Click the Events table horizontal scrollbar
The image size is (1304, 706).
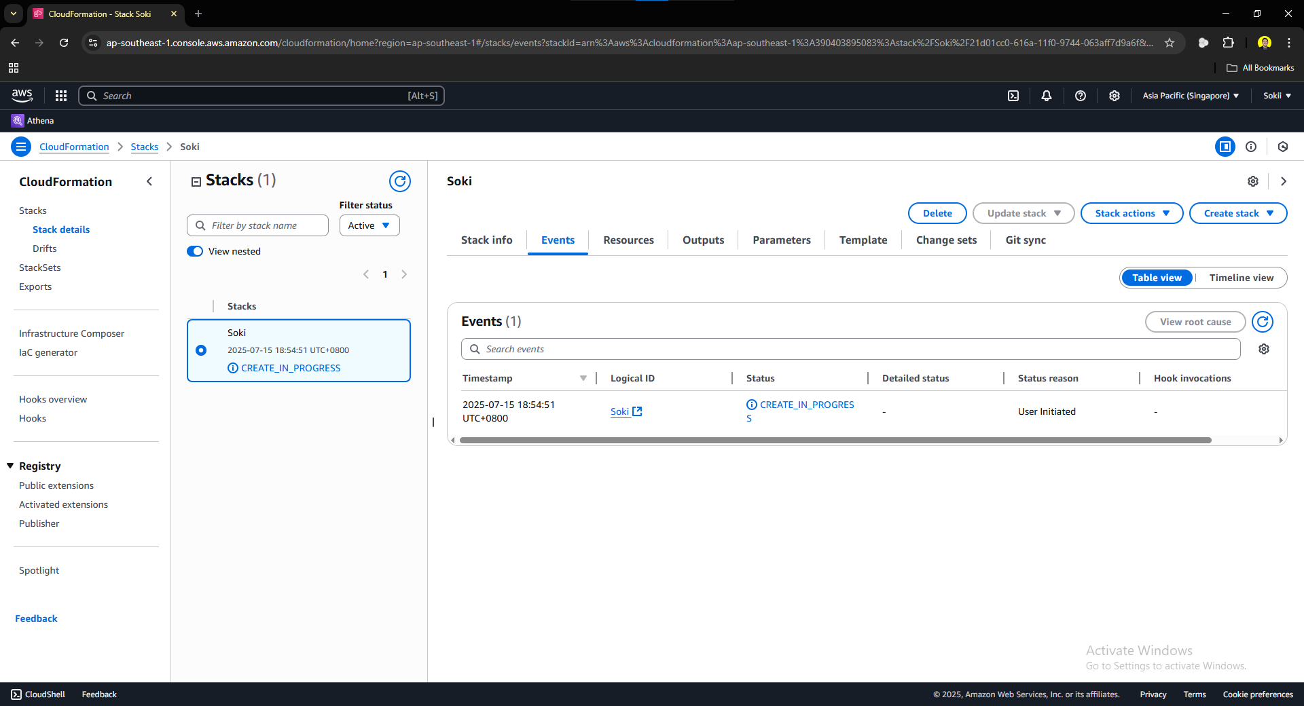(835, 440)
